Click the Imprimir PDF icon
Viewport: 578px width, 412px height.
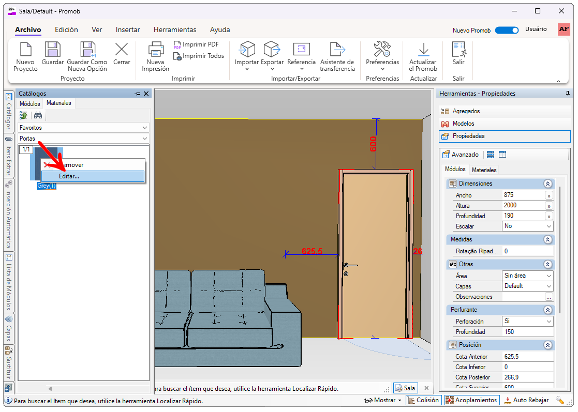pos(177,45)
